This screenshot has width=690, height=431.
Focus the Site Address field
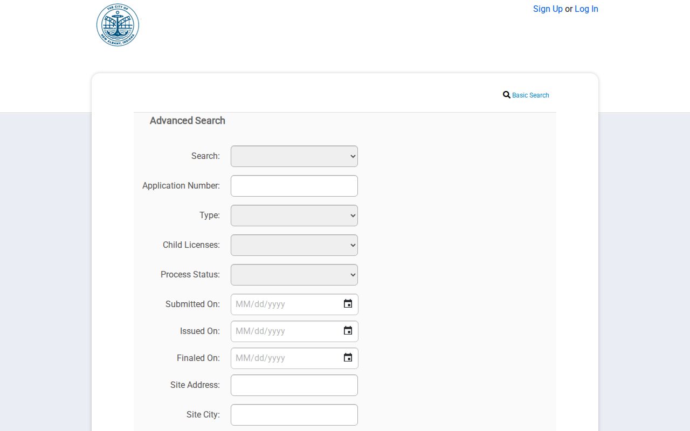tap(294, 385)
